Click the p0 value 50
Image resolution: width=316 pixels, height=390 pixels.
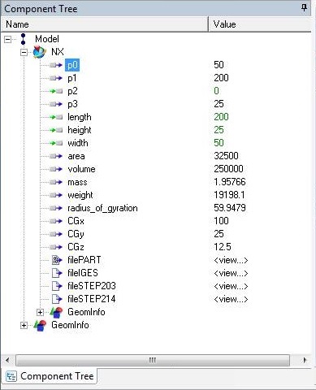coord(219,65)
